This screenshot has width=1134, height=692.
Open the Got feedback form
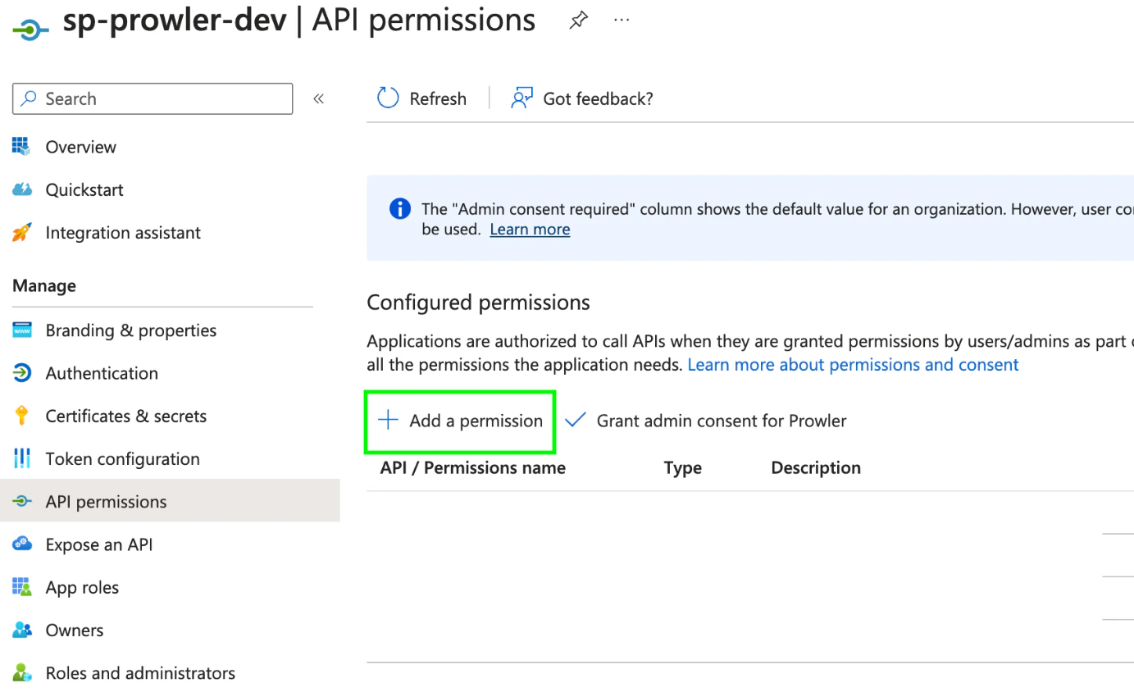(x=581, y=98)
